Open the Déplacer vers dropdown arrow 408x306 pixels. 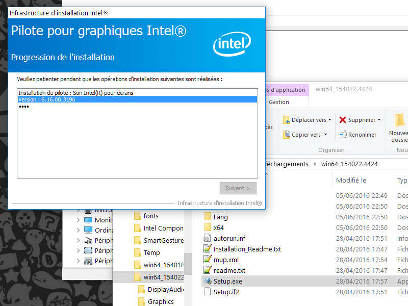(x=329, y=120)
